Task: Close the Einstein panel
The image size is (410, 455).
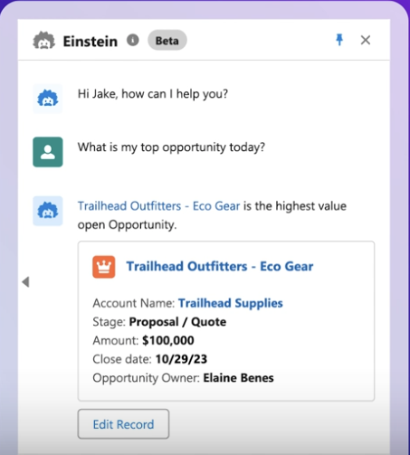Action: pos(366,40)
